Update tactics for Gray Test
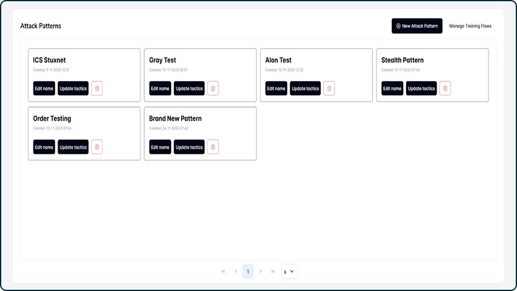517x291 pixels. coord(189,89)
